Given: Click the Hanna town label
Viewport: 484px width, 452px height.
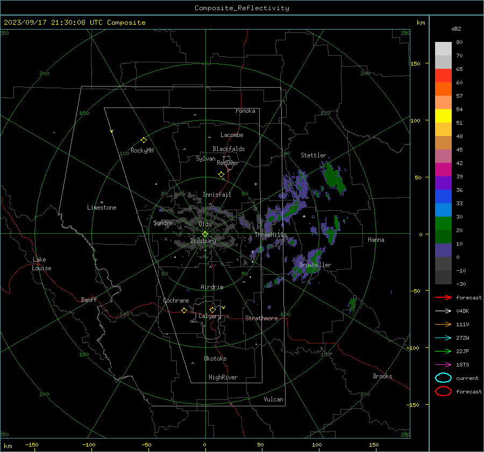Looking at the screenshot, I should 376,240.
